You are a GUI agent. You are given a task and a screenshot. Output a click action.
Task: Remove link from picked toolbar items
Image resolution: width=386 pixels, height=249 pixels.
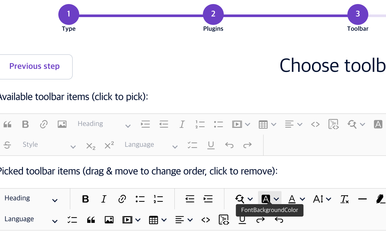pyautogui.click(x=122, y=199)
